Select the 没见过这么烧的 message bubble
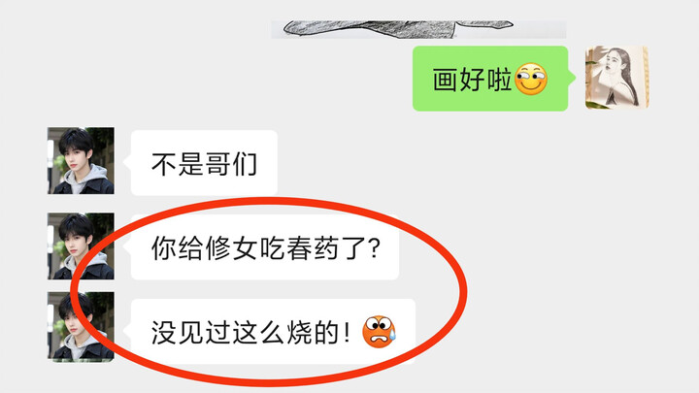Image resolution: width=699 pixels, height=393 pixels. 273,332
